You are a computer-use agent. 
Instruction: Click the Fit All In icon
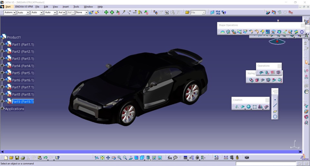102,158
